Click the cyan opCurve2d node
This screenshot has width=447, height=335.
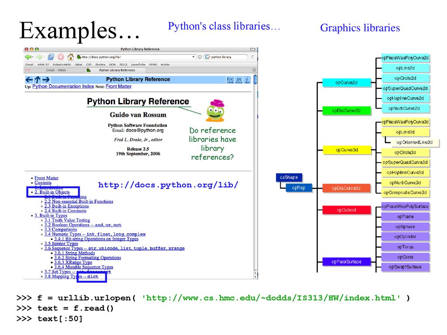346,82
